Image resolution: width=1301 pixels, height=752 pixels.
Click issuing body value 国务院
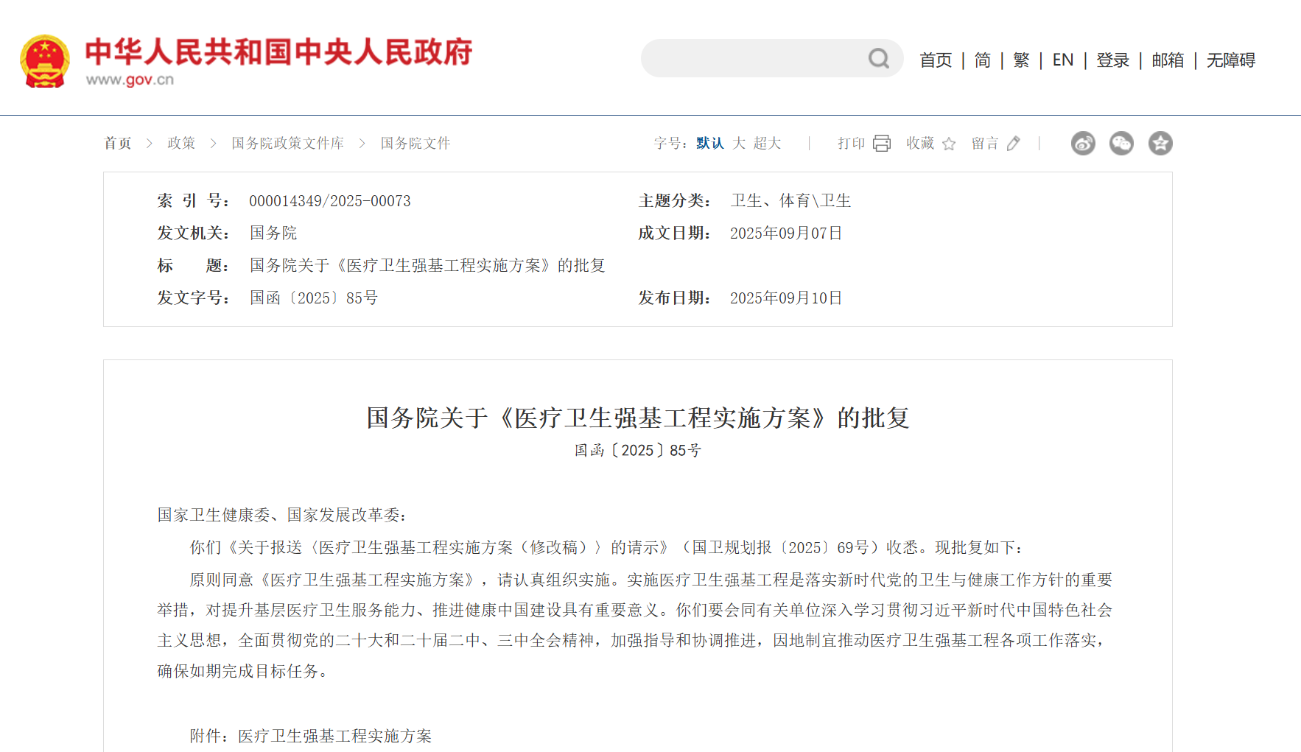click(x=273, y=233)
